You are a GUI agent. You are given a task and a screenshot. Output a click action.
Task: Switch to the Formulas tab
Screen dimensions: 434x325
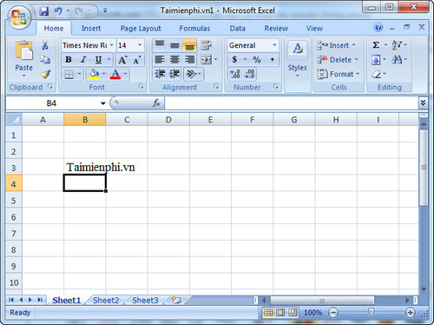[194, 28]
